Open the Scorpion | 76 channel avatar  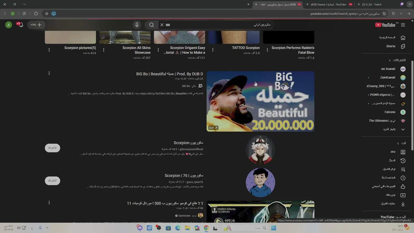260,182
